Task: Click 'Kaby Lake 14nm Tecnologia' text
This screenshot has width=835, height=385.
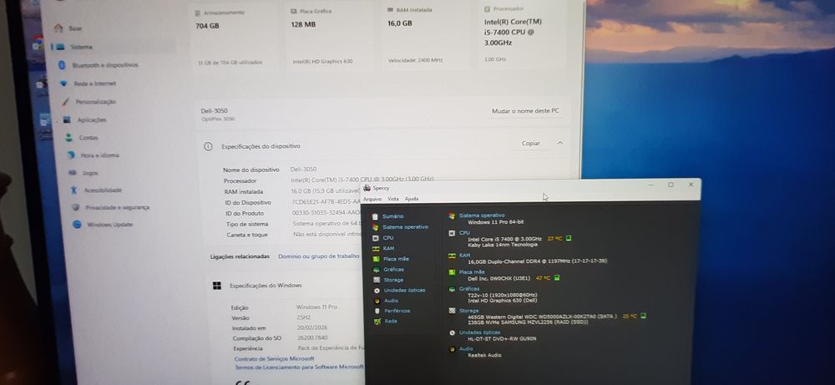Action: coord(502,245)
